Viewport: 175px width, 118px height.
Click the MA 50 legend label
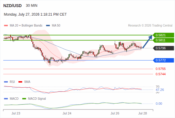pyautogui.click(x=56, y=26)
